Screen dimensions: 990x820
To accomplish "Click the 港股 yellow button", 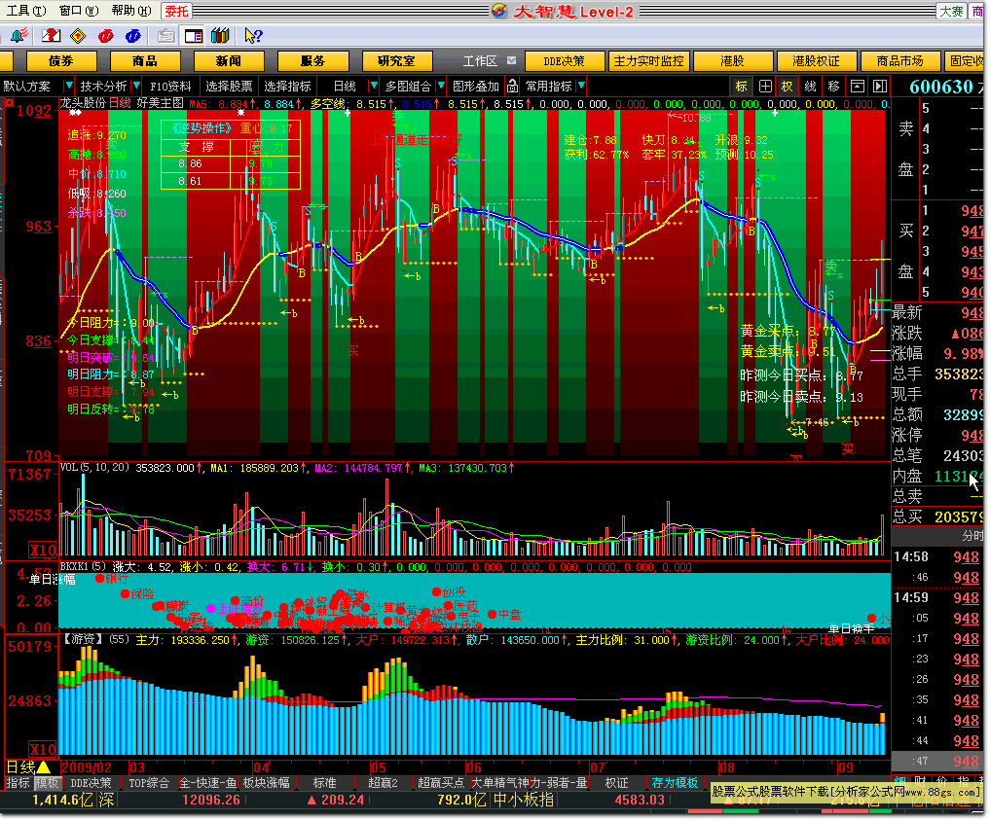I will coord(732,60).
